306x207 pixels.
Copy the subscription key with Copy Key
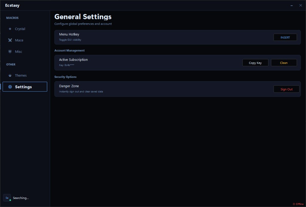255,63
